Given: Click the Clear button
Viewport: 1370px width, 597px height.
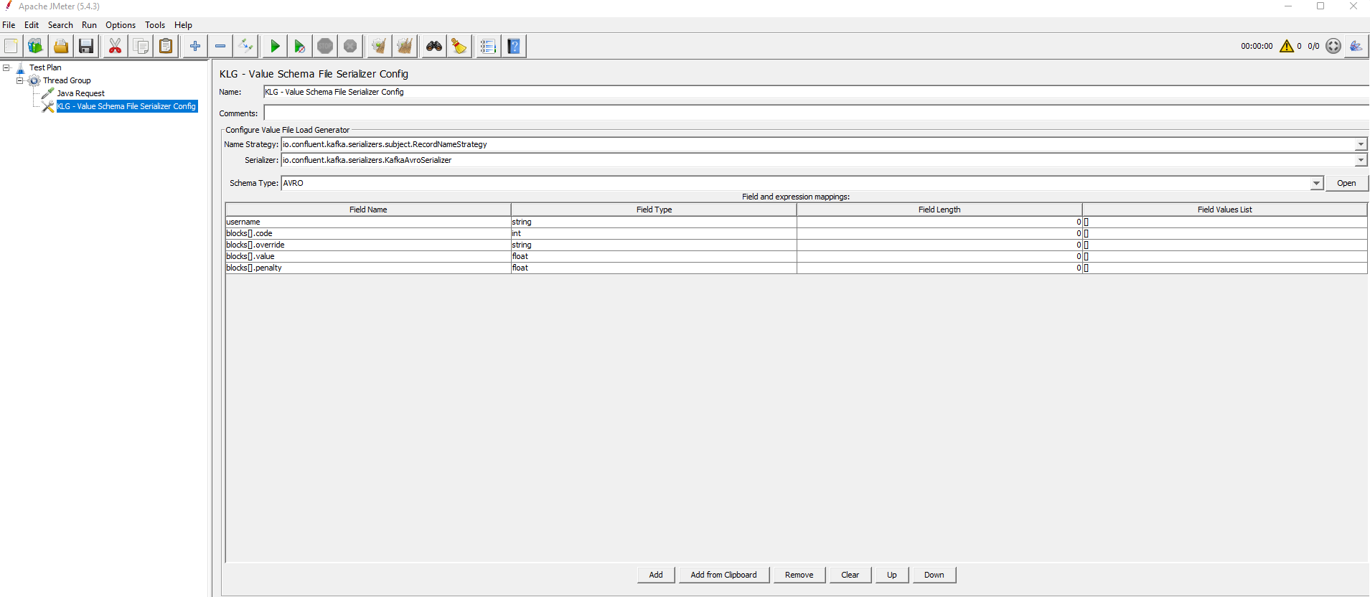Looking at the screenshot, I should (850, 575).
